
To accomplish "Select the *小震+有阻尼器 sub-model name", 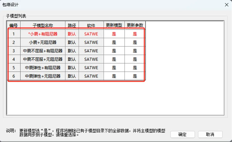I will coord(43,34).
